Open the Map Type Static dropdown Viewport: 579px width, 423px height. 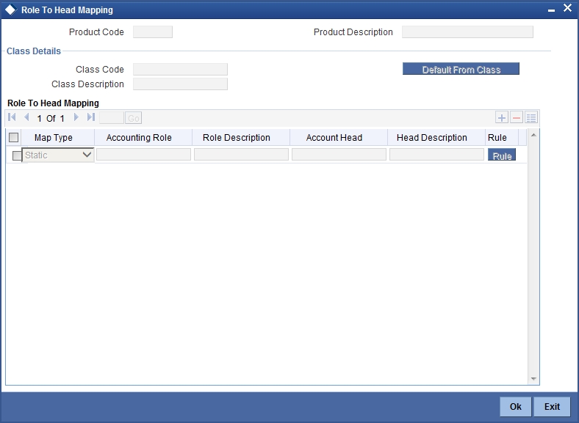click(x=58, y=155)
